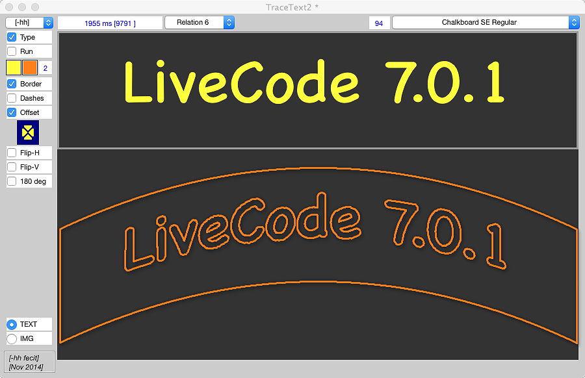Click the line width field showing 2
The height and width of the screenshot is (378, 585).
tap(45, 68)
